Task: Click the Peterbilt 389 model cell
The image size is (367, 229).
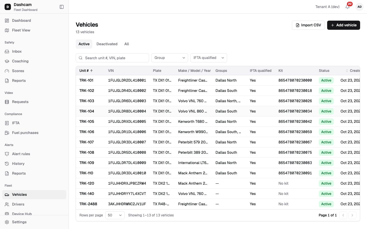Action: (x=193, y=153)
